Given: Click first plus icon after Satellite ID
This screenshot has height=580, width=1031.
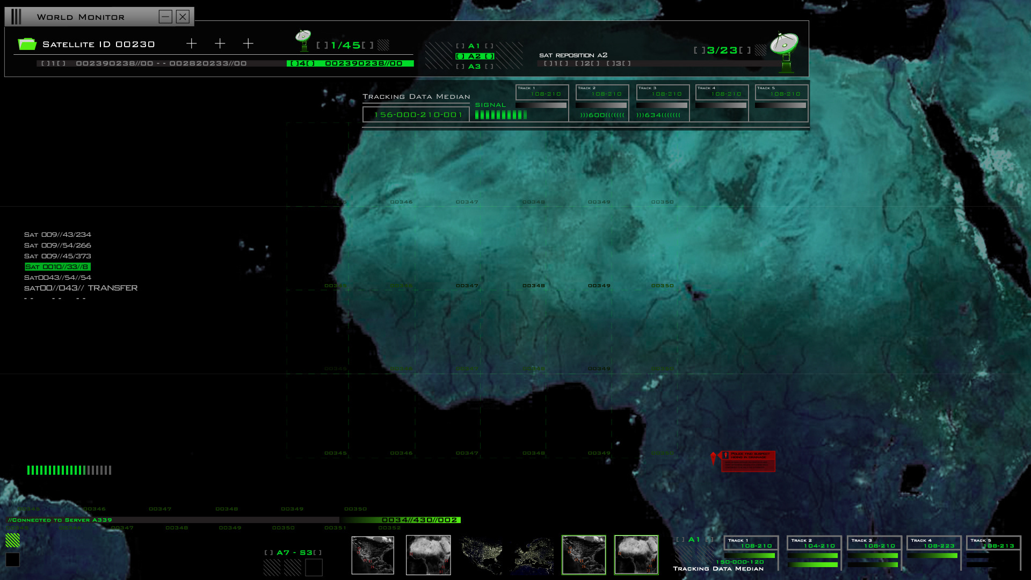Looking at the screenshot, I should tap(192, 44).
